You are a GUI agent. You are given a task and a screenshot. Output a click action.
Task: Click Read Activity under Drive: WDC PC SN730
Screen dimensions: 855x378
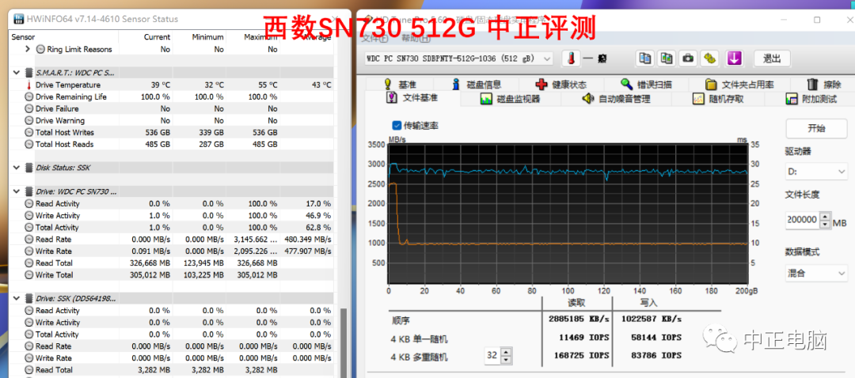pos(57,204)
